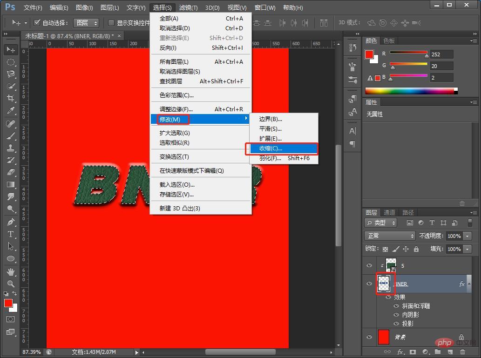481x358 pixels.
Task: Click the color spectrum ramp bar
Action: click(411, 91)
